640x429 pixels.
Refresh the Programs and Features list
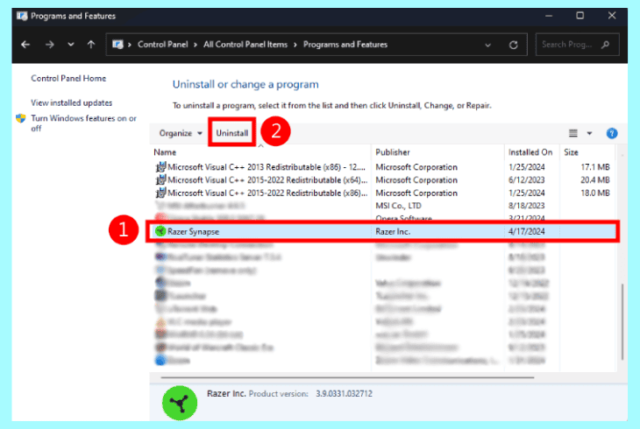click(x=514, y=45)
